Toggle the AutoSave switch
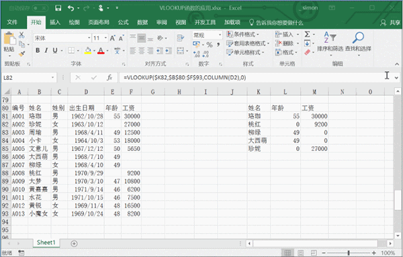The width and height of the screenshot is (403, 257). point(40,8)
